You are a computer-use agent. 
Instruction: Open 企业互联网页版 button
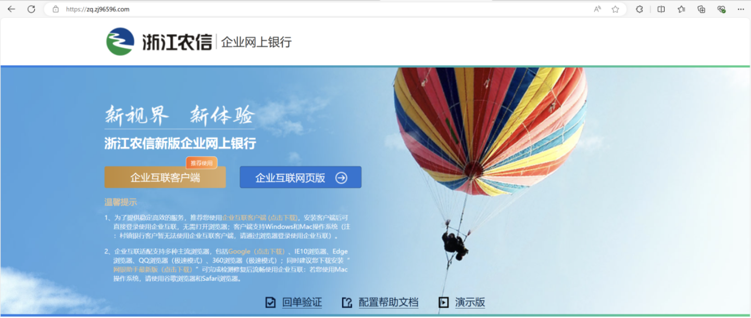301,178
